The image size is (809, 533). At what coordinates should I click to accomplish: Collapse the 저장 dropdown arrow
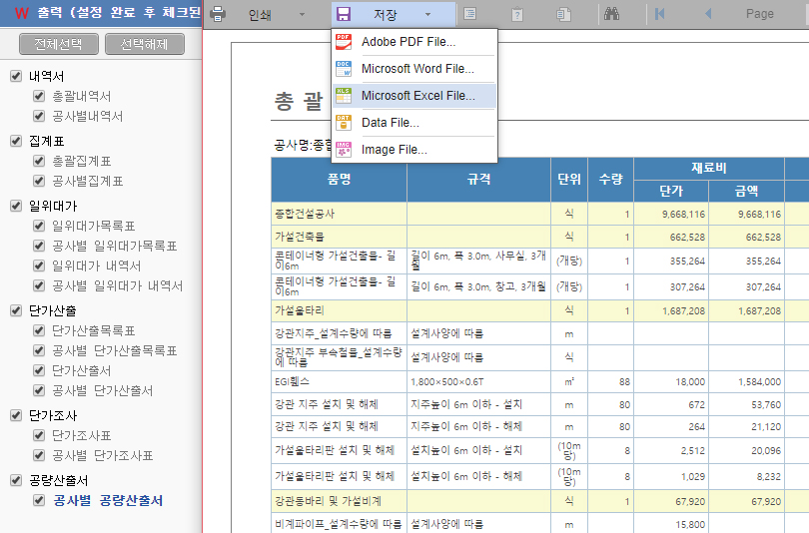pyautogui.click(x=427, y=14)
